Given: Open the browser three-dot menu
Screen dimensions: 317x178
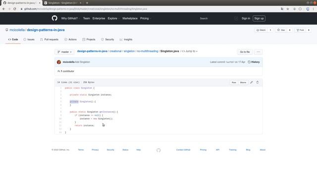Looking at the screenshot, I should coord(314,9).
